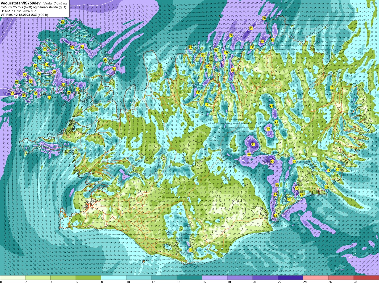This screenshot has width=379, height=284.
Task: Click the legend scale value 2
Action: pos(26,282)
